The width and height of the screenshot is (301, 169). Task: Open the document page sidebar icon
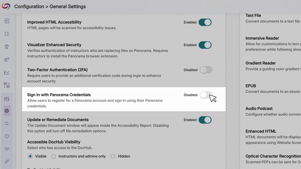pyautogui.click(x=7, y=21)
